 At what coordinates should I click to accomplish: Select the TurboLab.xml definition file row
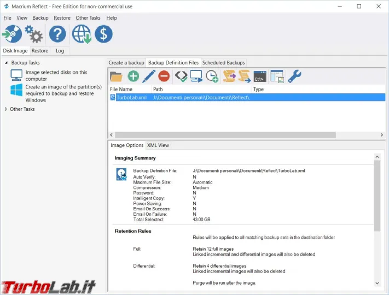point(131,97)
